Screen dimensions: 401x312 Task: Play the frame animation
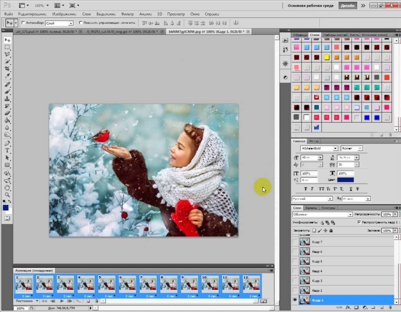tap(62, 301)
